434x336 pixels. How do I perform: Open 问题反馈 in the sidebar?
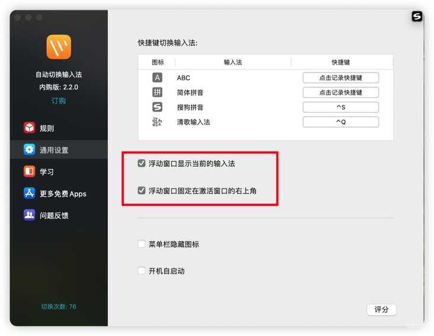coord(59,215)
